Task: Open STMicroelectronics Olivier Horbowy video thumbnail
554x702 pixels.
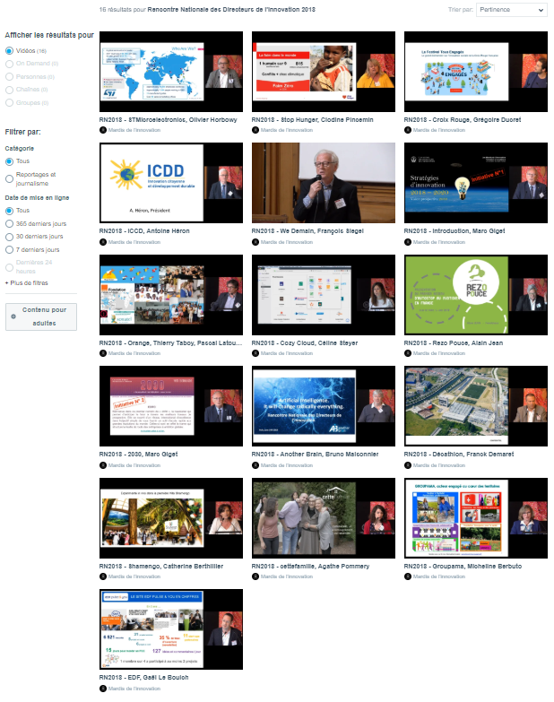Action: tap(171, 72)
